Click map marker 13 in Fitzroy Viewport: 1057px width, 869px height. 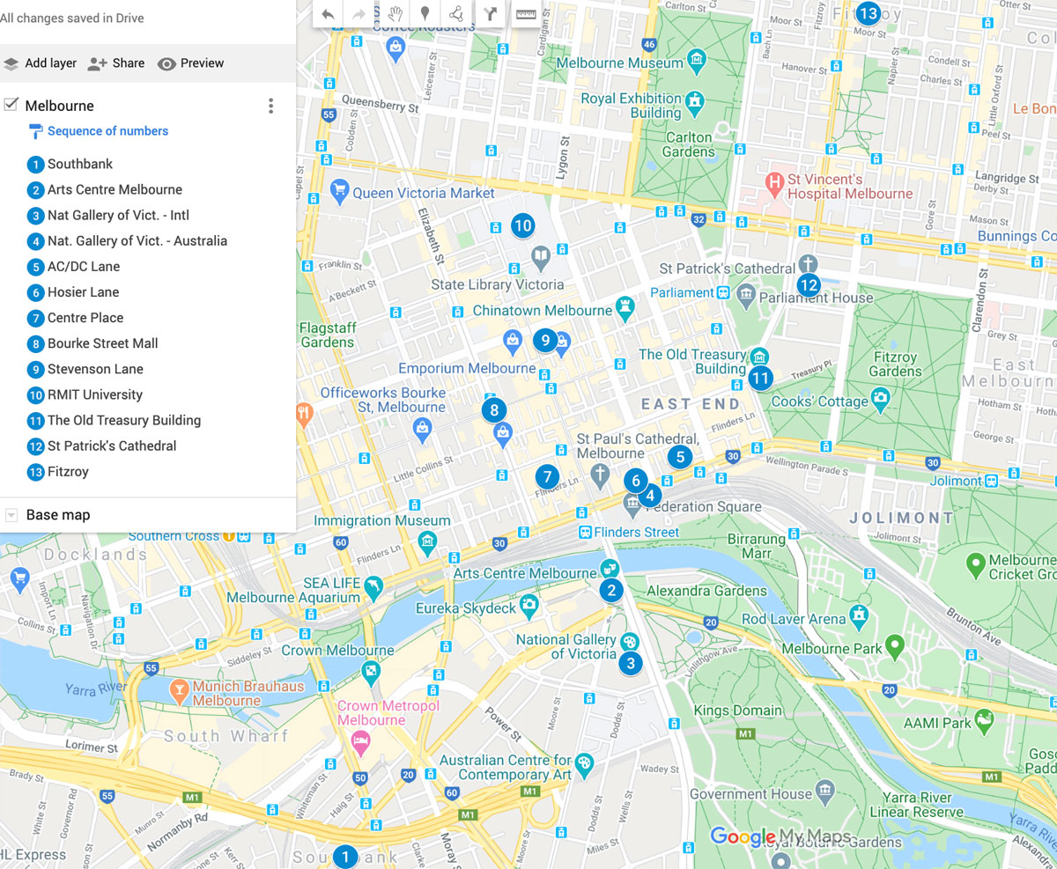click(869, 12)
